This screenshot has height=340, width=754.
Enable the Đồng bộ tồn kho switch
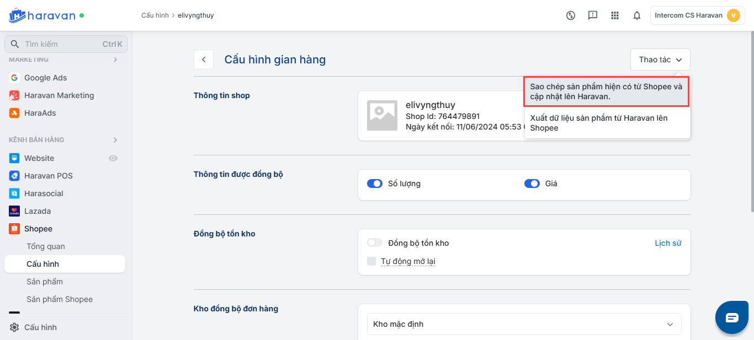[x=375, y=243]
